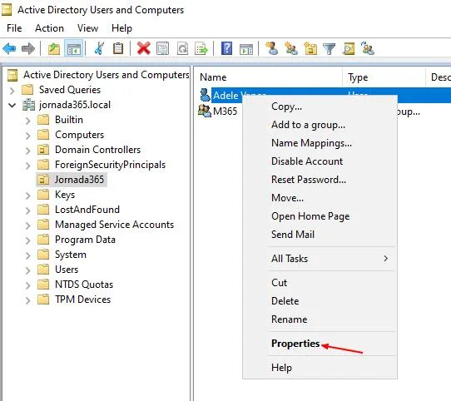Click the Filter funnel toolbar icon
Viewport: 451px width, 401px height.
tap(330, 48)
